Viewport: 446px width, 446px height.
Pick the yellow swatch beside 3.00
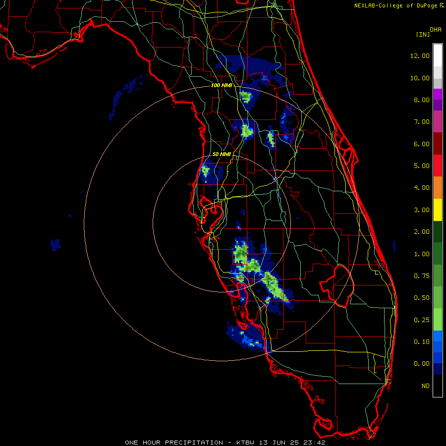tap(438, 210)
